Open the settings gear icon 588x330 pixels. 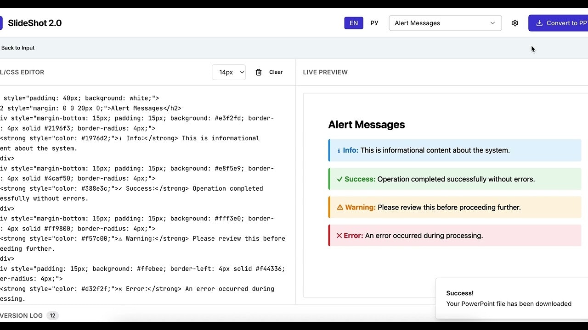(x=515, y=23)
